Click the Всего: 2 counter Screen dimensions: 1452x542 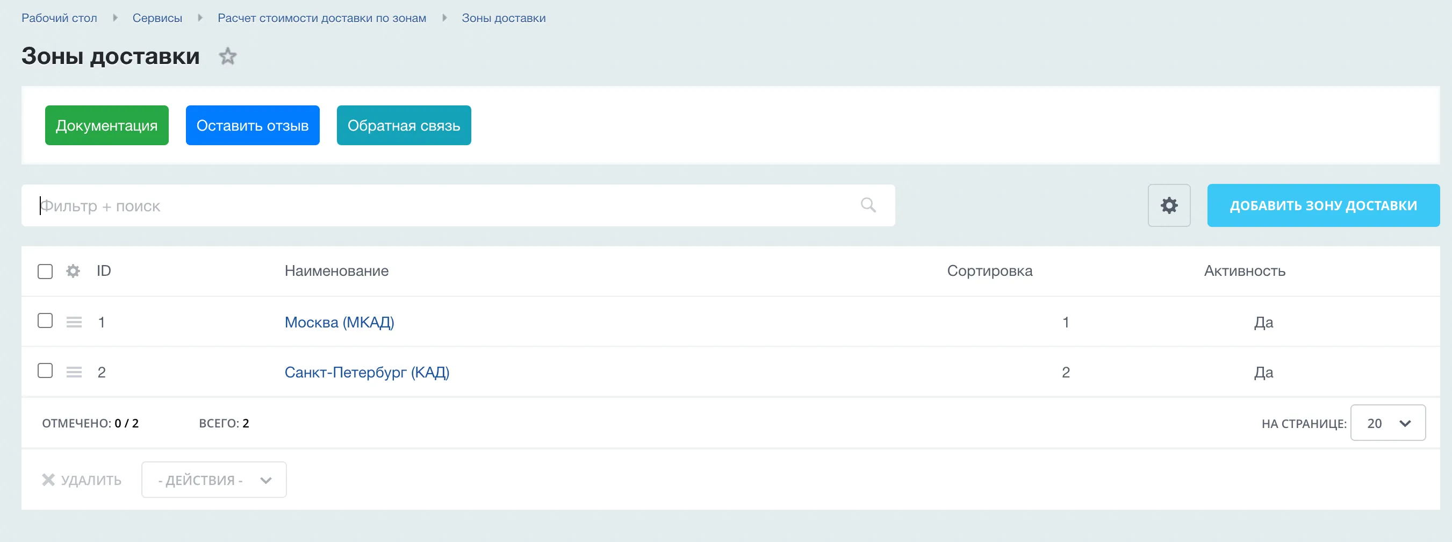tap(224, 423)
